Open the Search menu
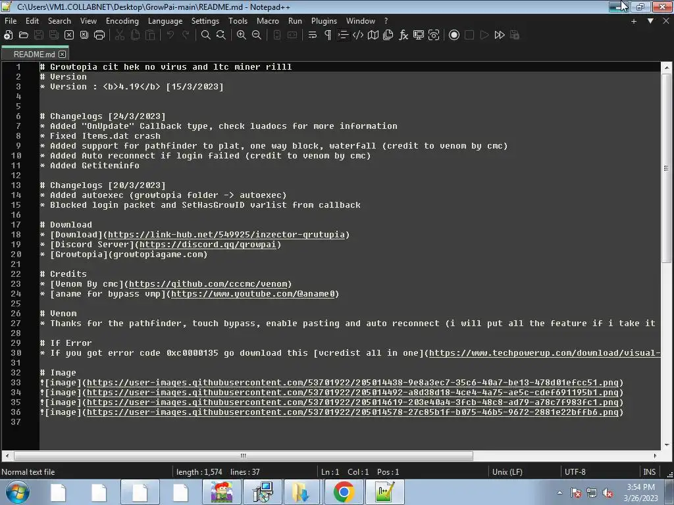Image resolution: width=674 pixels, height=505 pixels. [59, 21]
